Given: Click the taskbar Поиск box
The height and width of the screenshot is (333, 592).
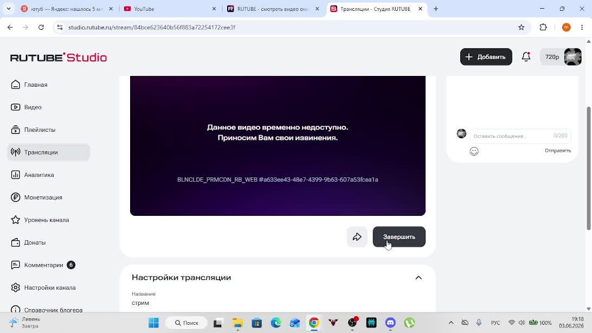Looking at the screenshot, I should click(x=186, y=323).
